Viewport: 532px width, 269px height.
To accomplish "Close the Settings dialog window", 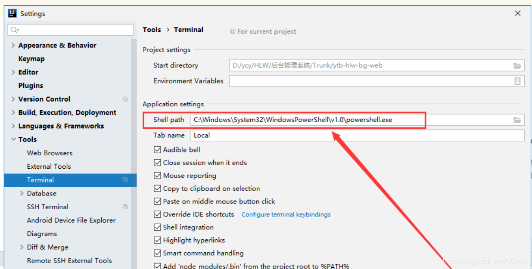I will pos(518,13).
